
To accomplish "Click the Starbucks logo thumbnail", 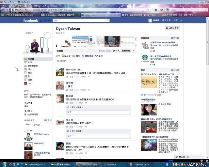I will click(145, 58).
